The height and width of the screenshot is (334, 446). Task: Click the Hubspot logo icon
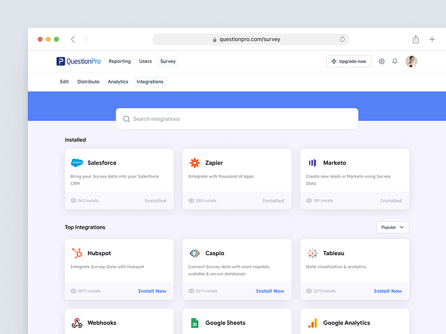point(77,253)
